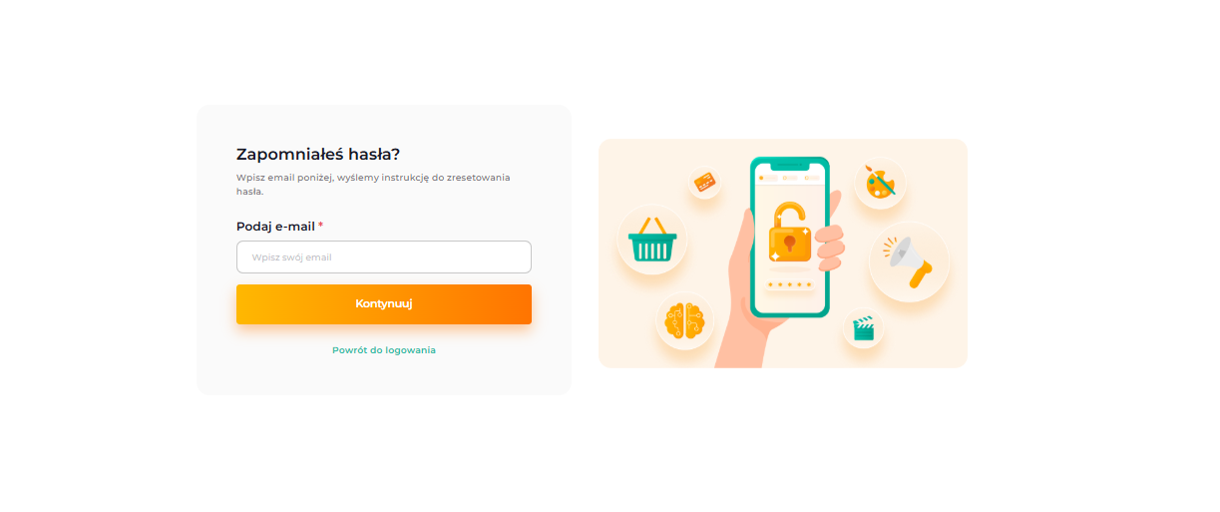Focus the 'Wpisz swój email' input field
Image resolution: width=1220 pixels, height=512 pixels.
tap(384, 256)
